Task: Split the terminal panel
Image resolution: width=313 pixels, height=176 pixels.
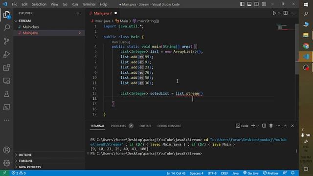Action: click(264, 126)
